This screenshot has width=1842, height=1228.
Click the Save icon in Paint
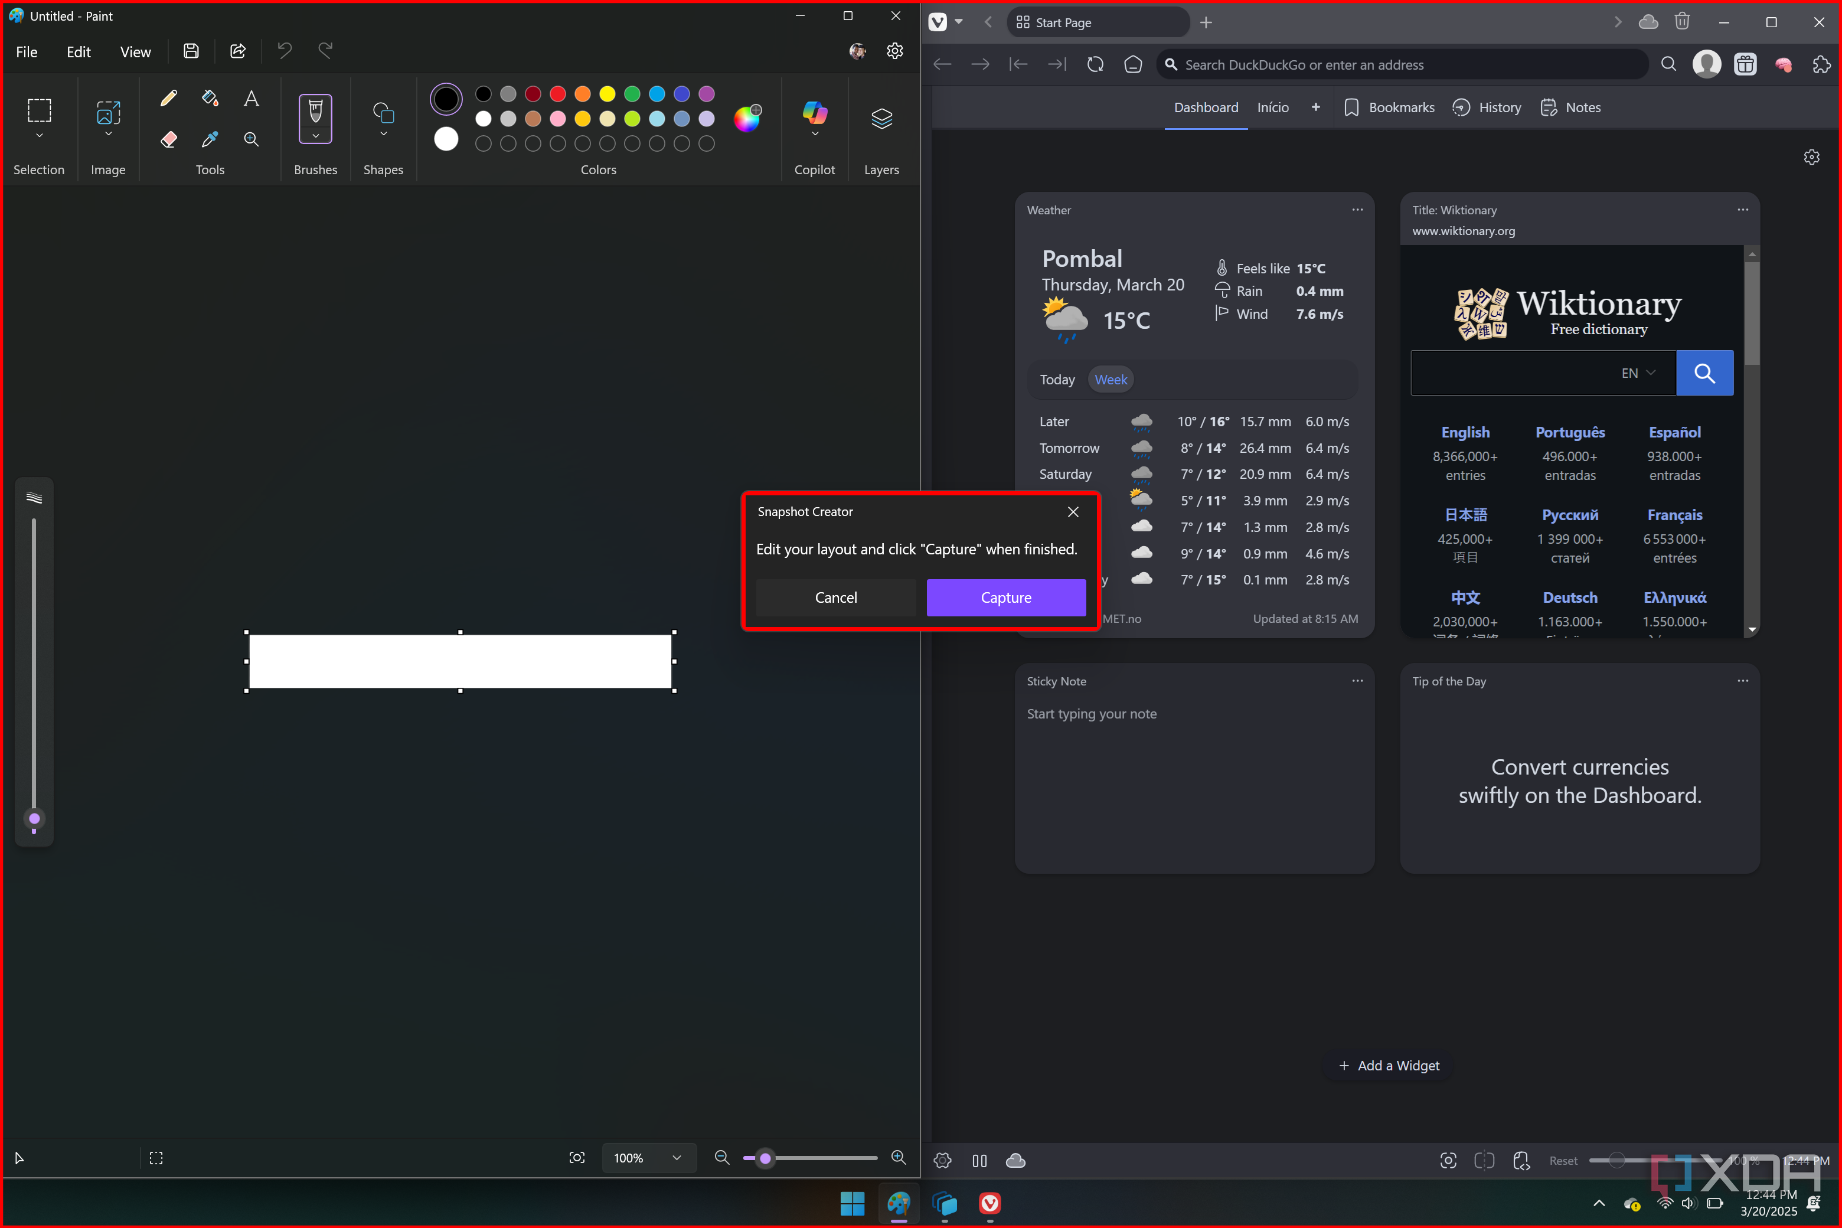coord(191,52)
